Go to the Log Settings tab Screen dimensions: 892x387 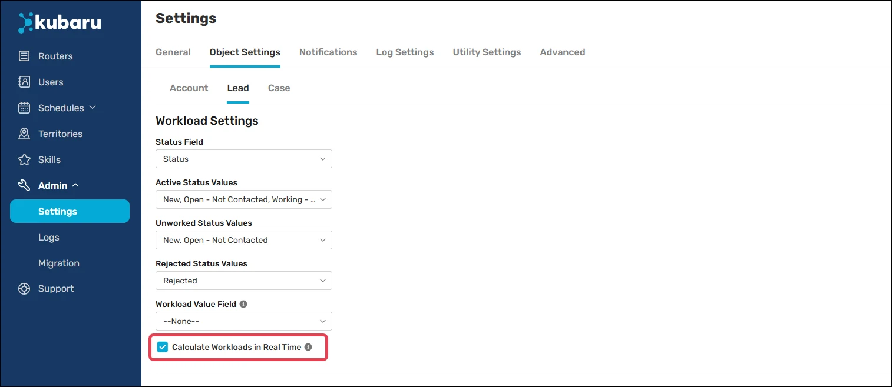[x=405, y=52]
